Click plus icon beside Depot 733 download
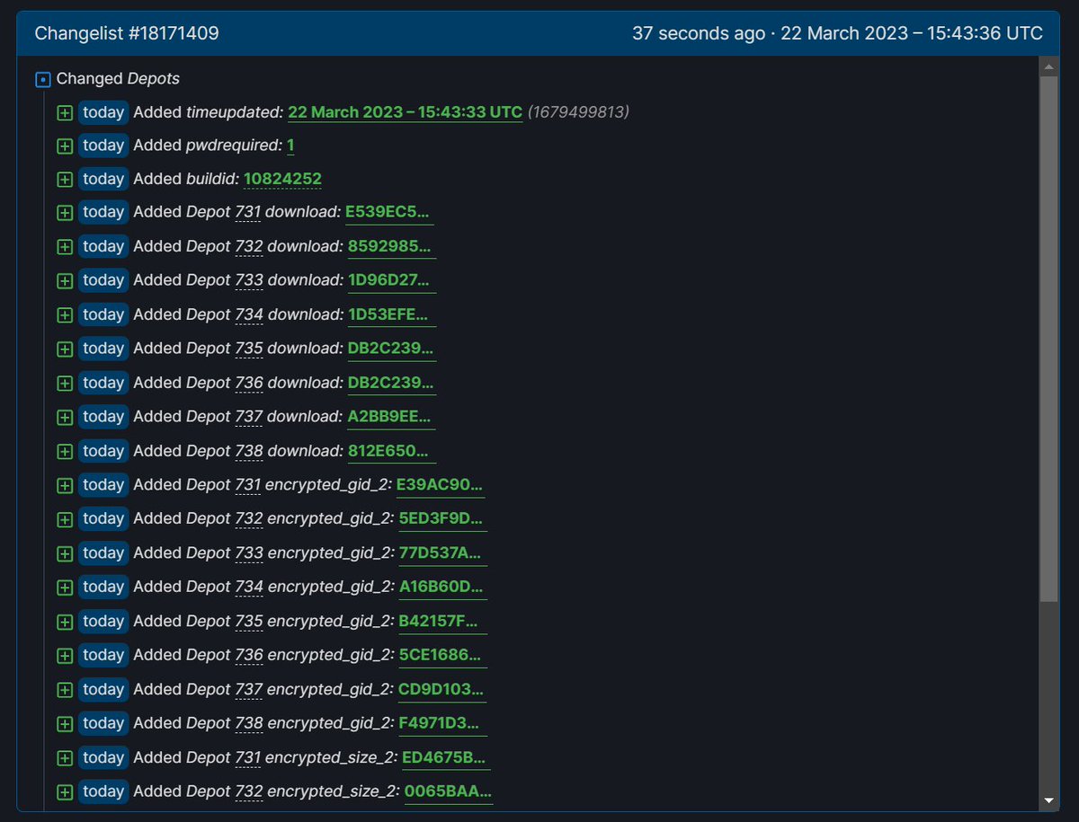Image resolution: width=1079 pixels, height=822 pixels. tap(65, 281)
